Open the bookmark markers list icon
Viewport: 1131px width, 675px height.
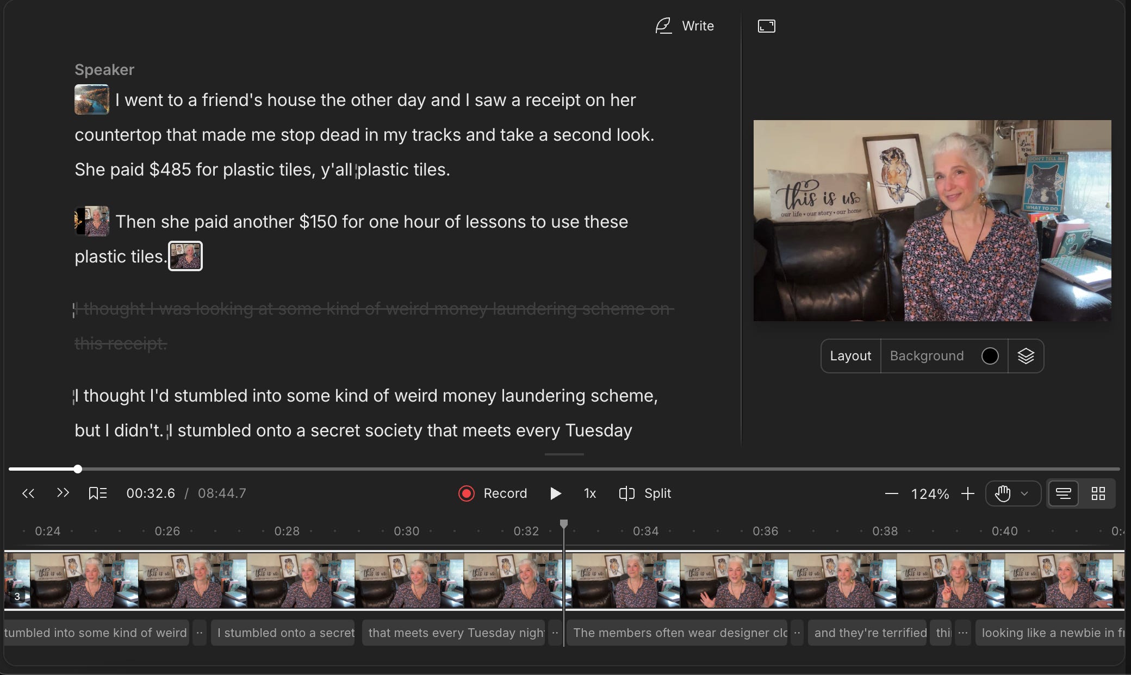tap(98, 493)
